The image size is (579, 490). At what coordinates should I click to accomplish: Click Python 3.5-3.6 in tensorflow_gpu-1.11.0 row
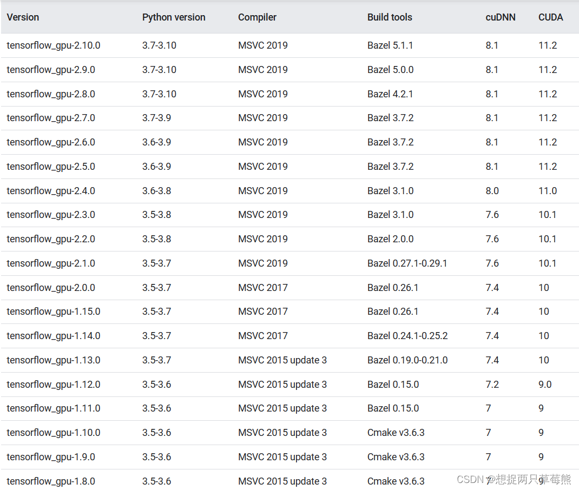tap(156, 408)
